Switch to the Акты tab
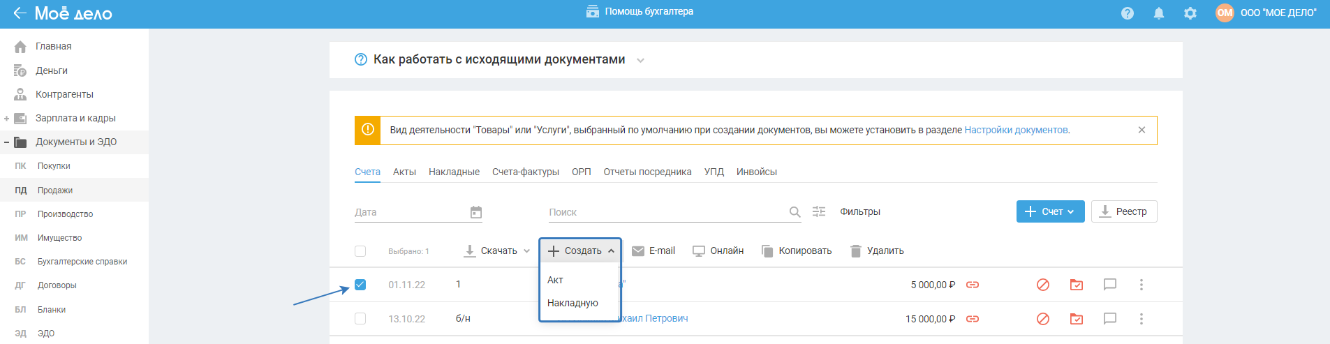This screenshot has width=1330, height=344. pos(404,172)
